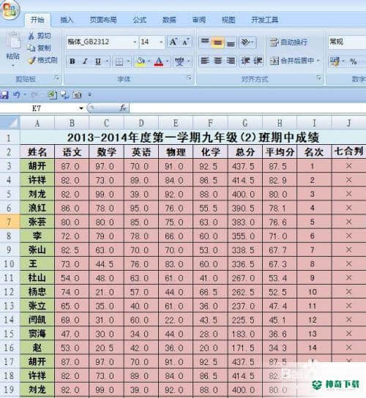Click the decrease font size icon

186,42
